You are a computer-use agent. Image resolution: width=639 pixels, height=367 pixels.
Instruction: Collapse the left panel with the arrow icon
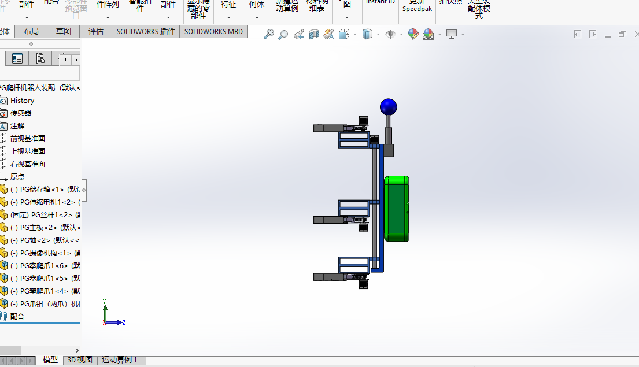pyautogui.click(x=578, y=34)
